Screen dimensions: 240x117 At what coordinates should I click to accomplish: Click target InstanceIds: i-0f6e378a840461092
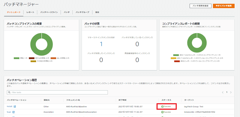click(199, 112)
